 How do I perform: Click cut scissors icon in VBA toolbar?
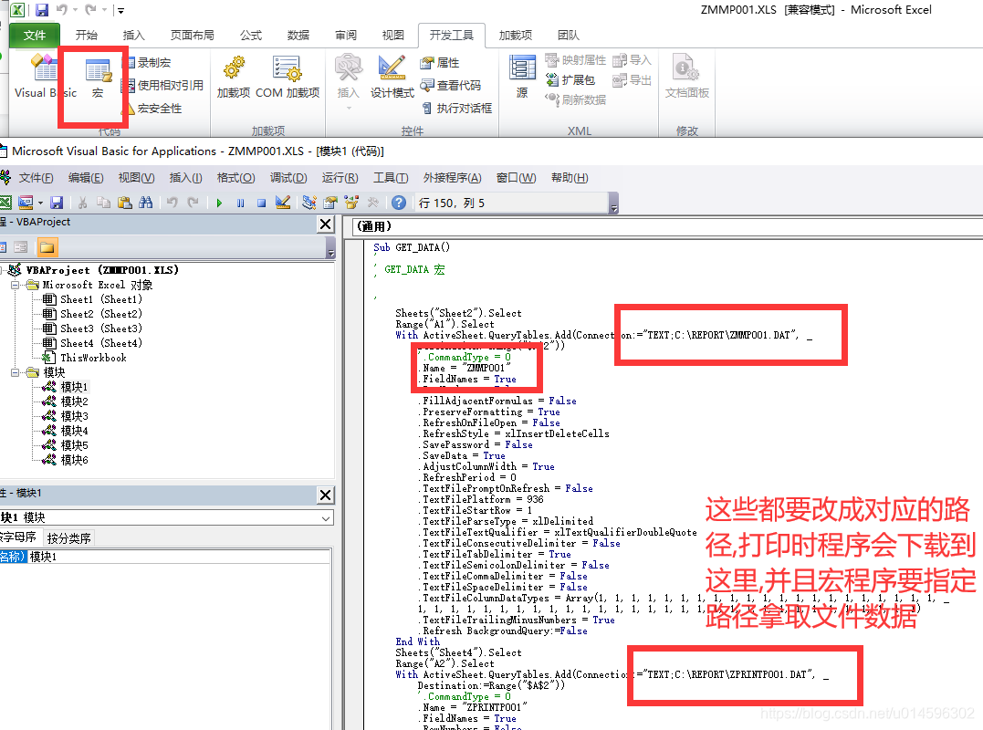click(82, 203)
